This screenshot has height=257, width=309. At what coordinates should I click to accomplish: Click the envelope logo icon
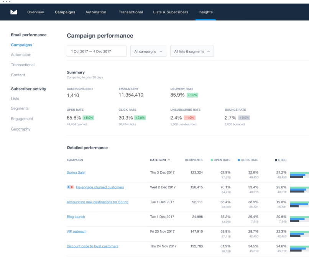[x=14, y=12]
